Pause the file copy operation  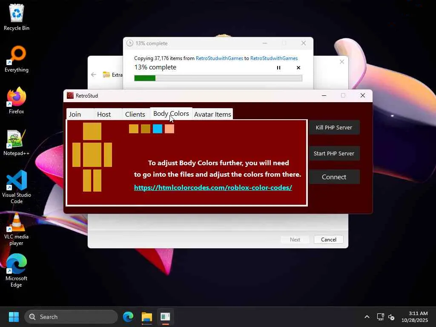click(278, 68)
